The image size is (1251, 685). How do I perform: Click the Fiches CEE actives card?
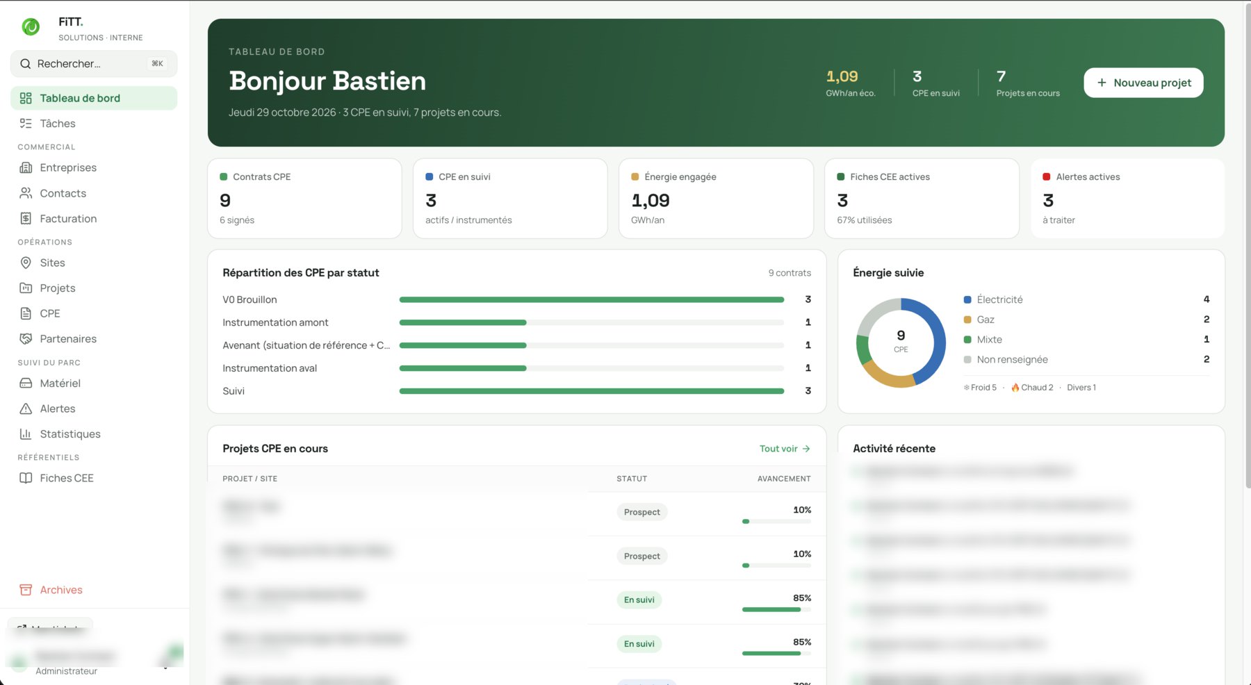pyautogui.click(x=922, y=199)
